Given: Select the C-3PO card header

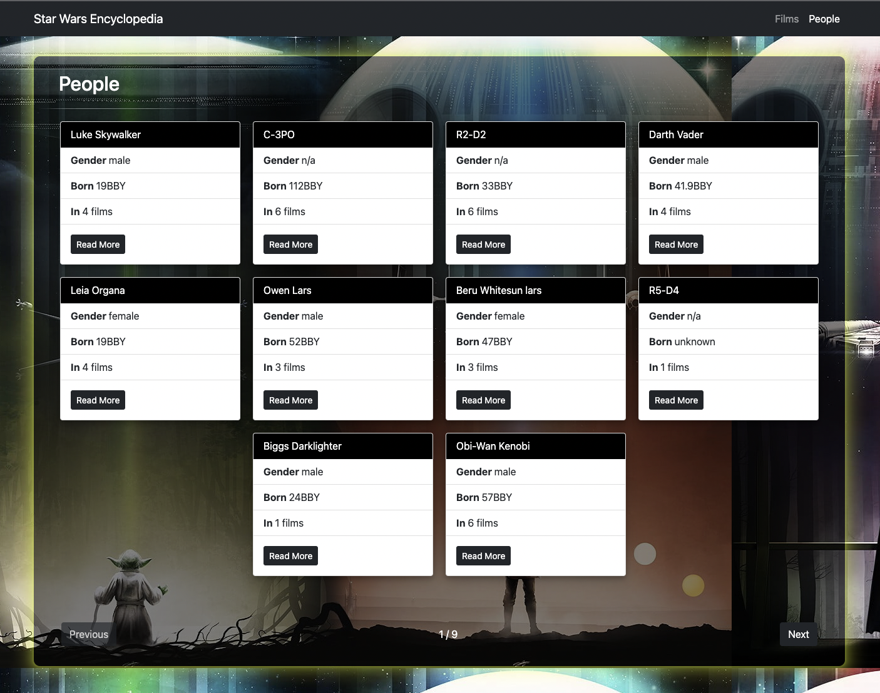Looking at the screenshot, I should tap(343, 134).
